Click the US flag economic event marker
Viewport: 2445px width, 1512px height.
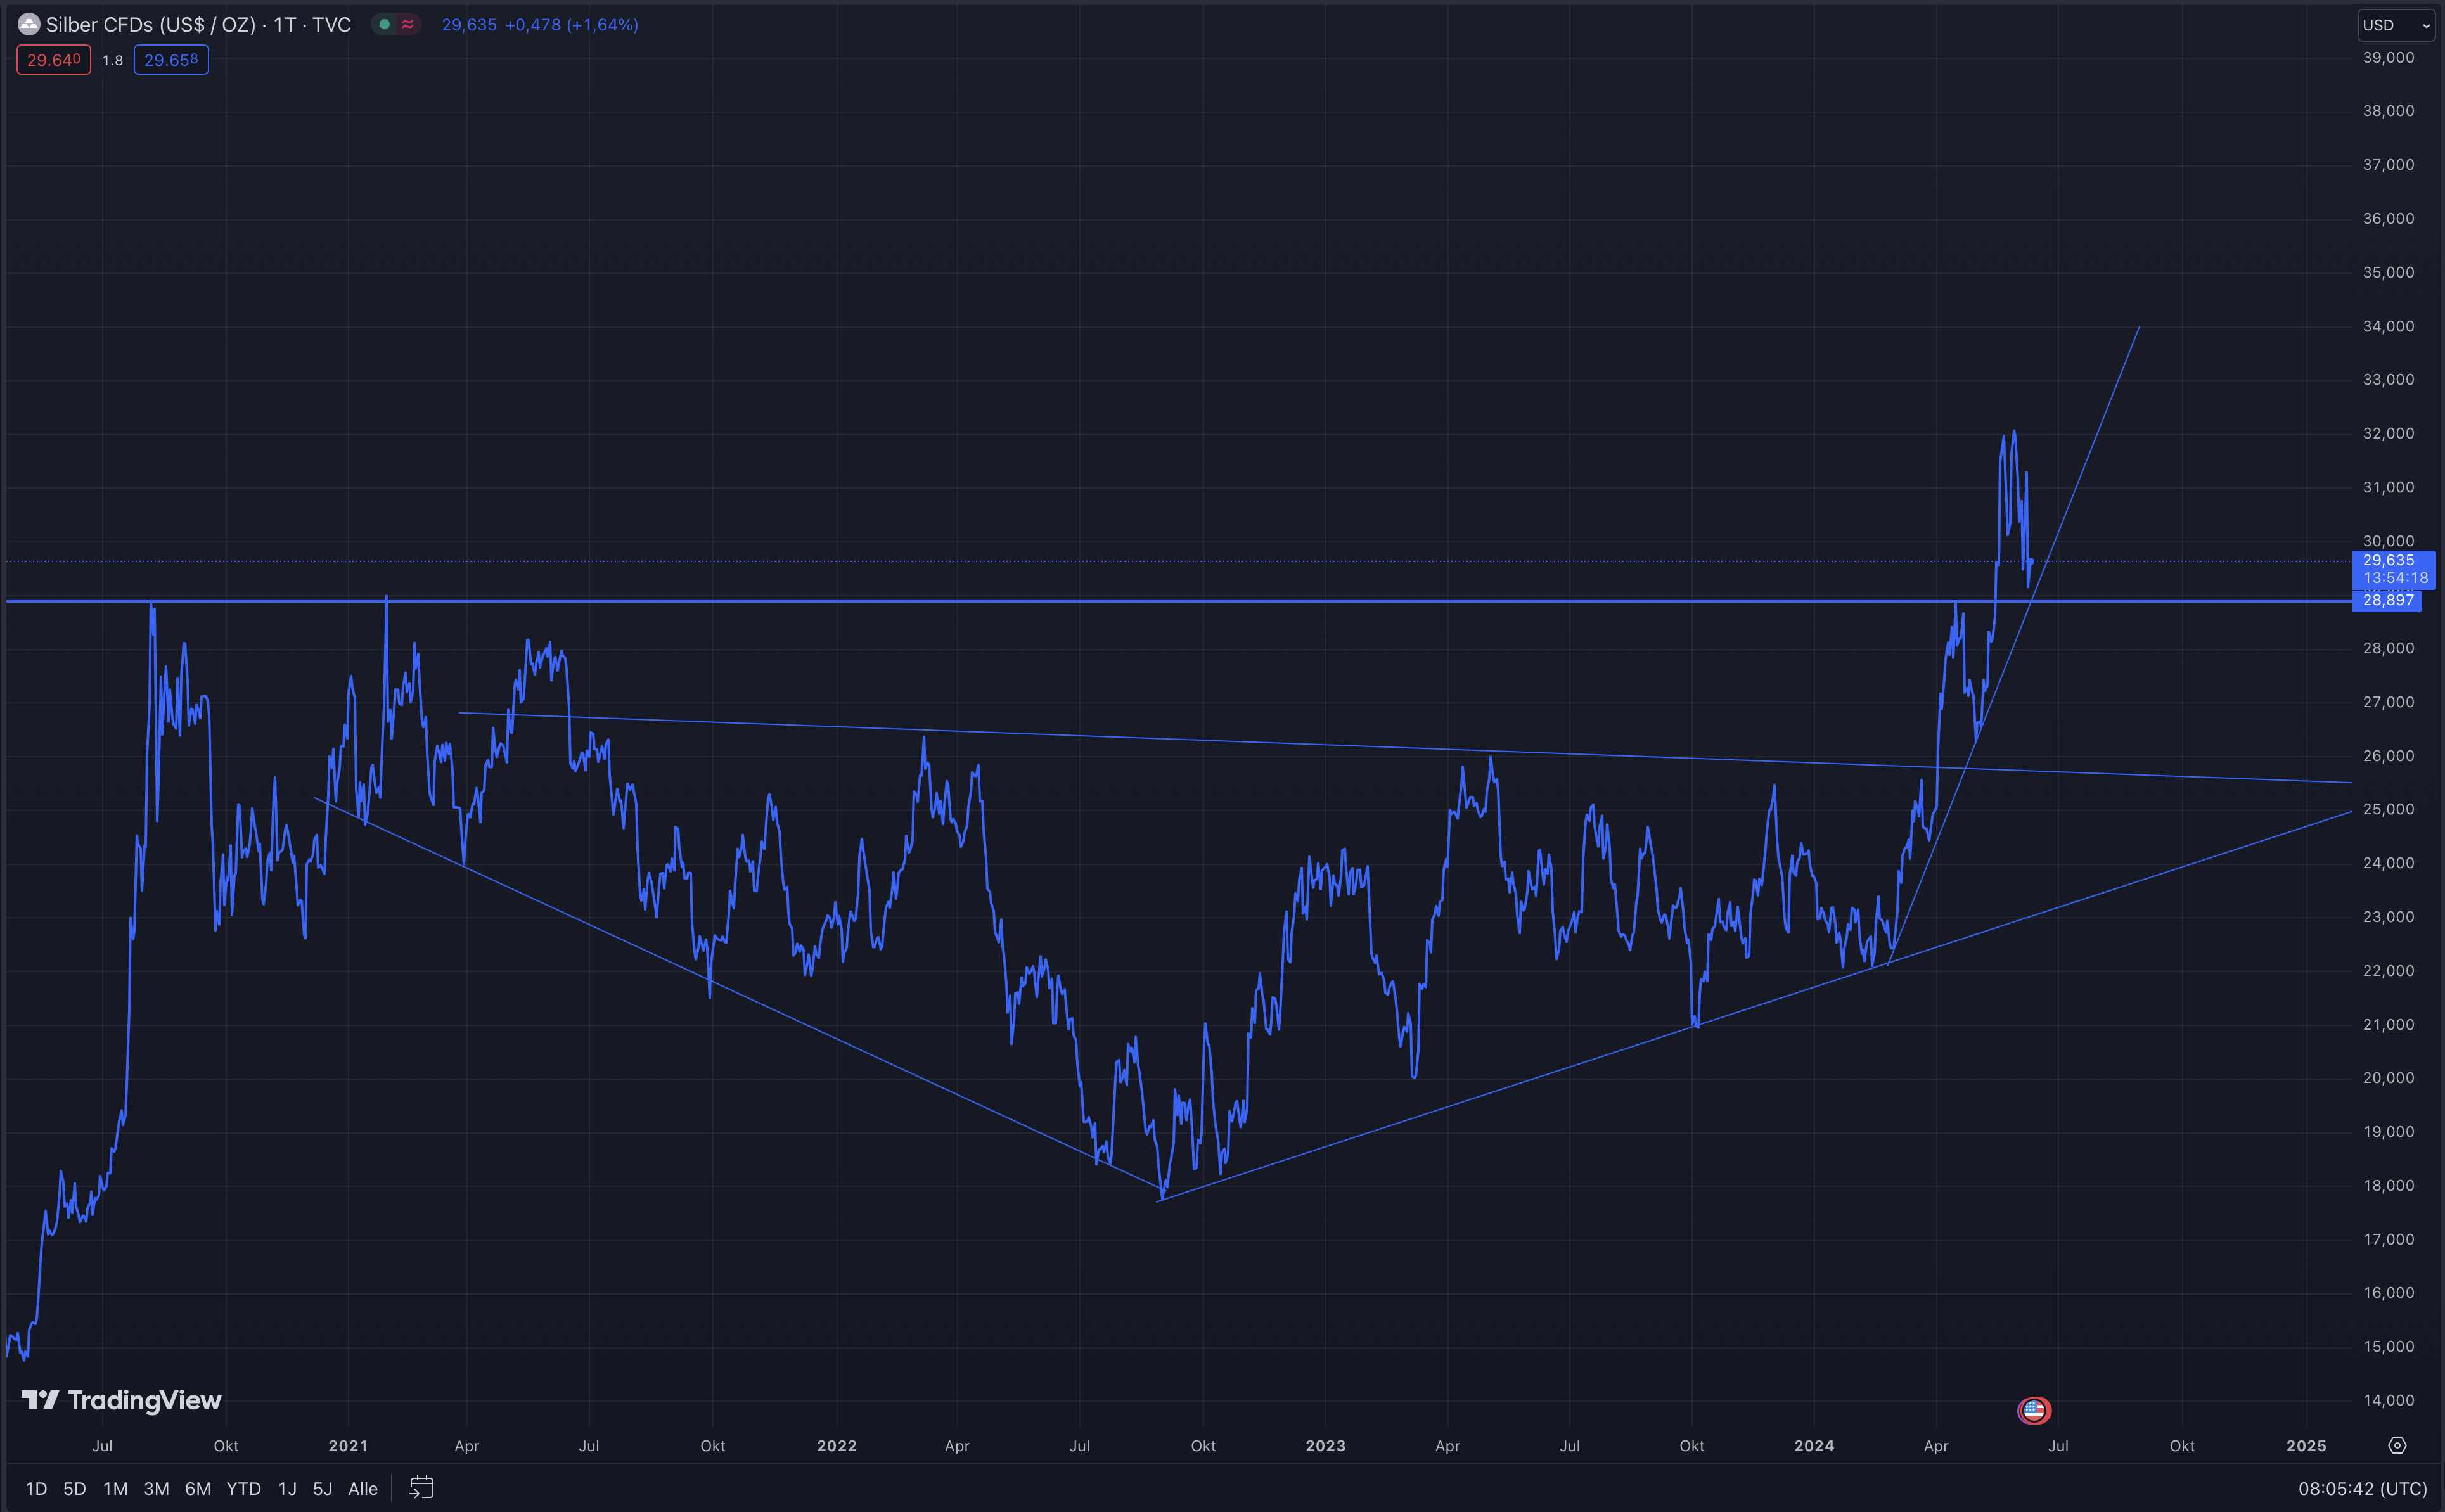coord(2033,1410)
